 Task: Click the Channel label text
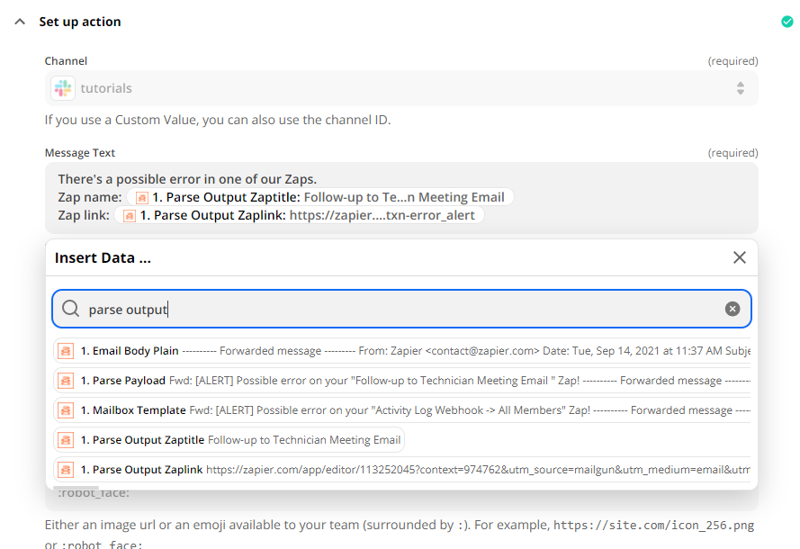[x=66, y=61]
